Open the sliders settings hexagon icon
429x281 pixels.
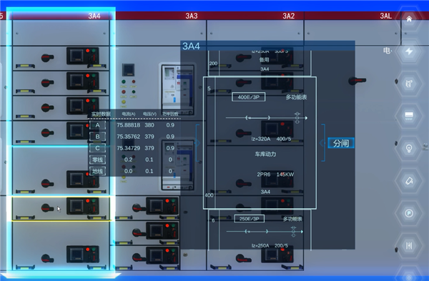click(409, 245)
